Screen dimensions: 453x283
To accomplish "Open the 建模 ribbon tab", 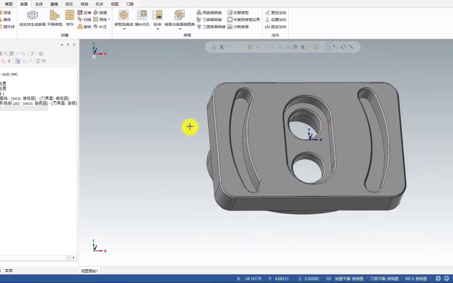I will pos(54,4).
